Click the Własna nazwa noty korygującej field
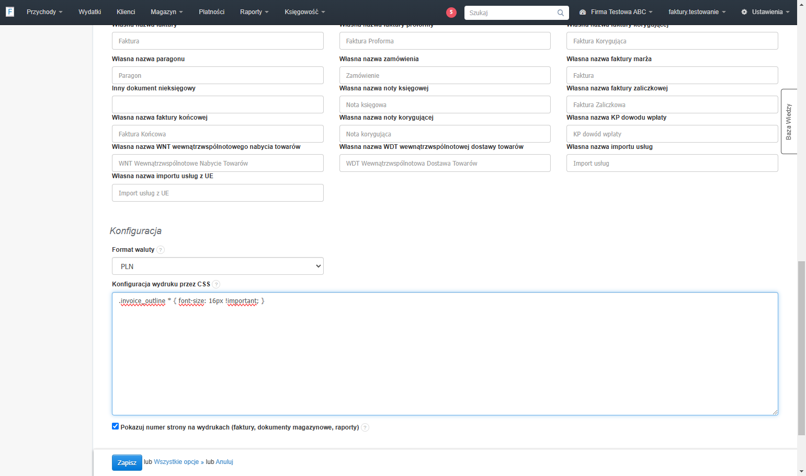This screenshot has height=476, width=806. tap(445, 134)
